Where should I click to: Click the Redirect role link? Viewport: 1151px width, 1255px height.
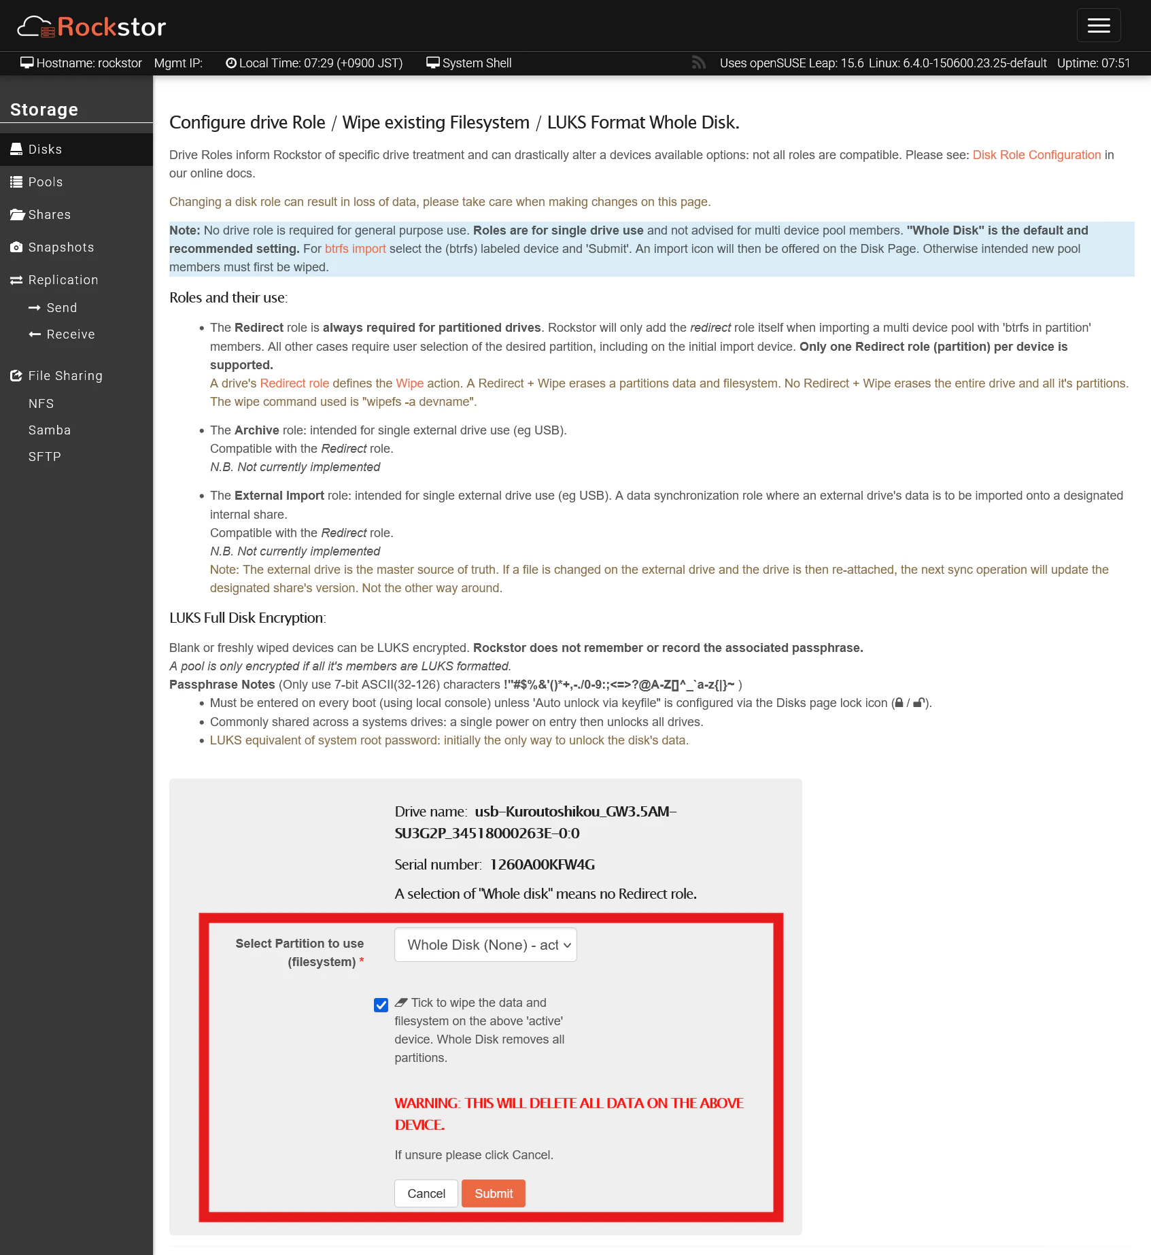(x=294, y=383)
